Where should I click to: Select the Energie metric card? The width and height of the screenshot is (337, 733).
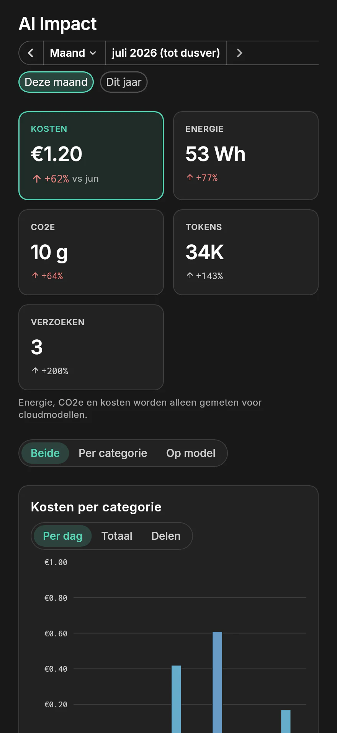pos(246,156)
